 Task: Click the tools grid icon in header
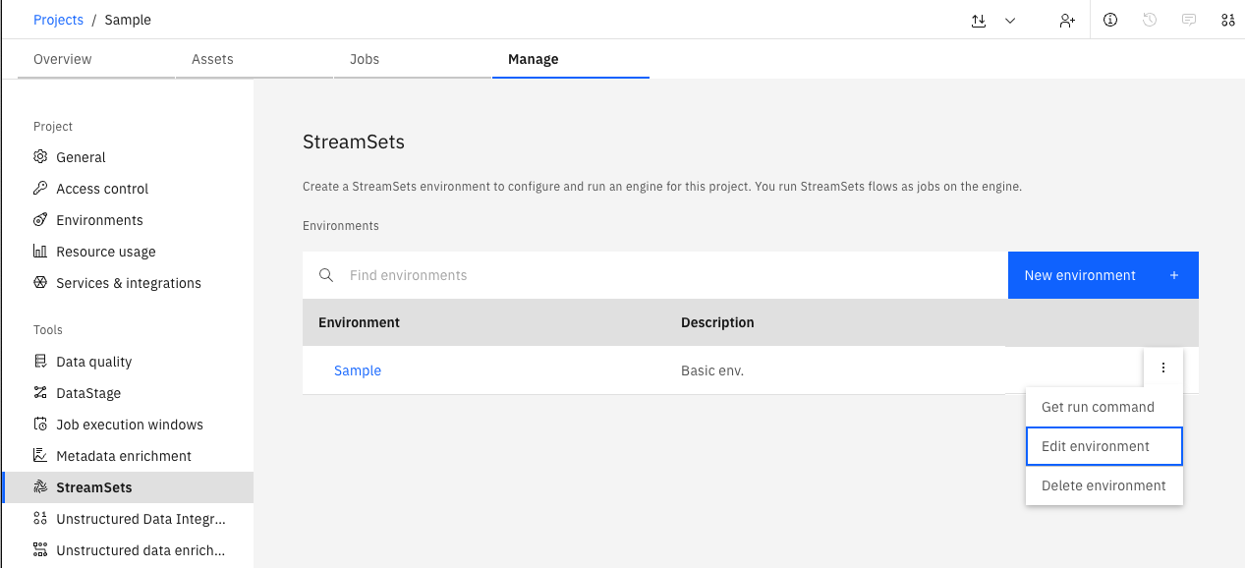1227,20
